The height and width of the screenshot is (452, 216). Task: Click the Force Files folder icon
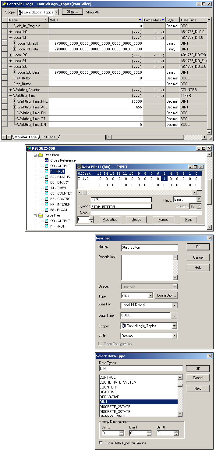pos(40,215)
